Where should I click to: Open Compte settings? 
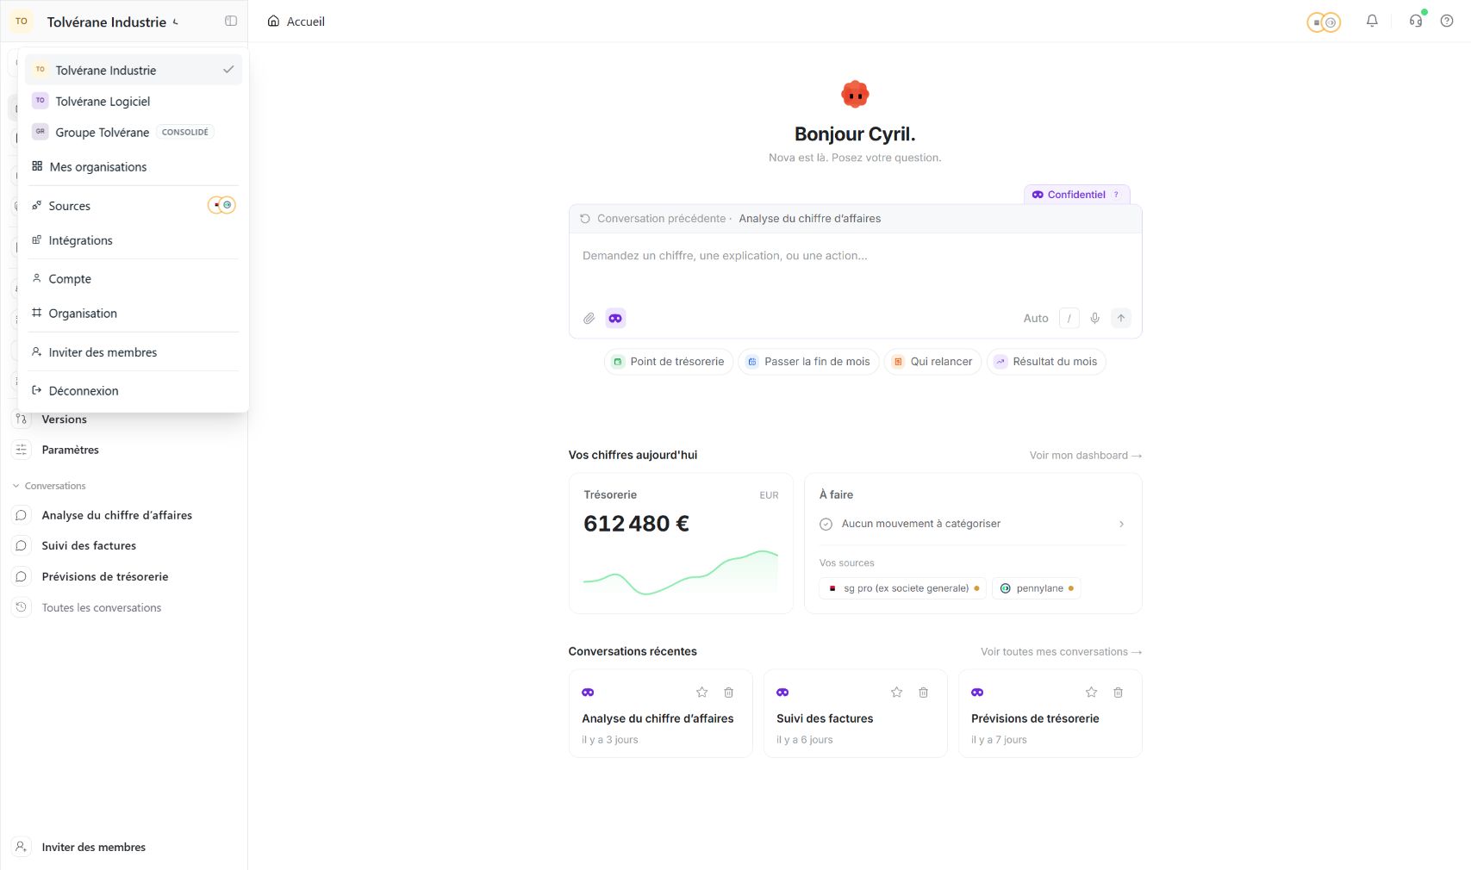(134, 279)
